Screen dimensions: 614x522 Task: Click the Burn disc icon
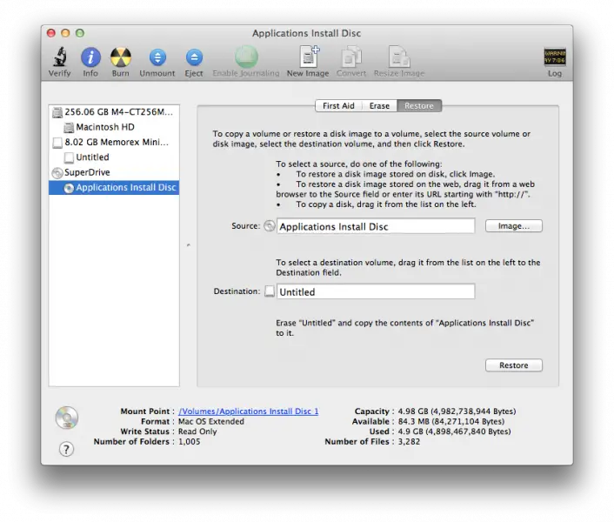120,57
